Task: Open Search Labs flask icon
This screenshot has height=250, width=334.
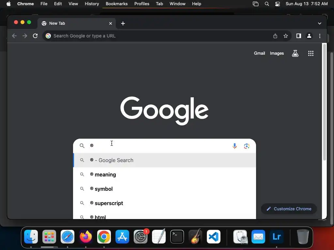Action: coord(295,53)
